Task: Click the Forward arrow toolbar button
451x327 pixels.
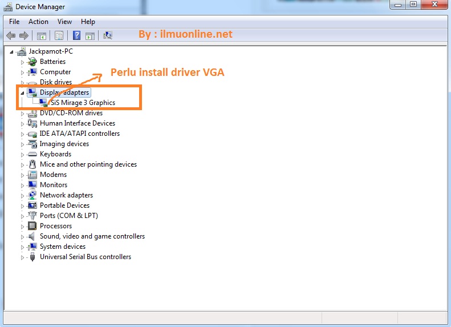Action: [25, 35]
